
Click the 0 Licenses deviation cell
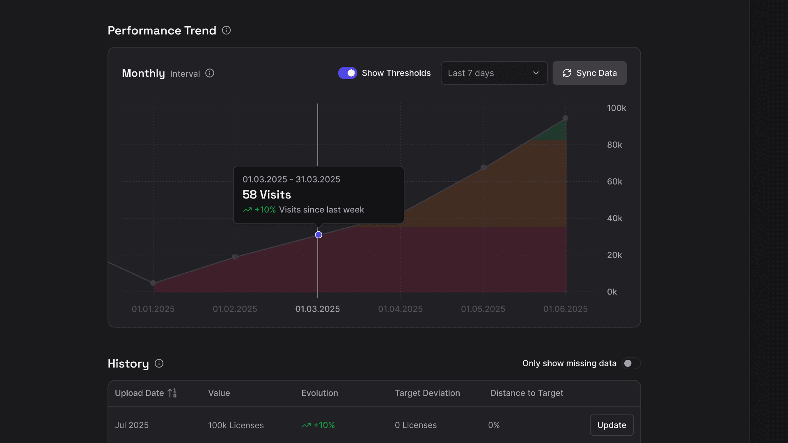pos(416,425)
